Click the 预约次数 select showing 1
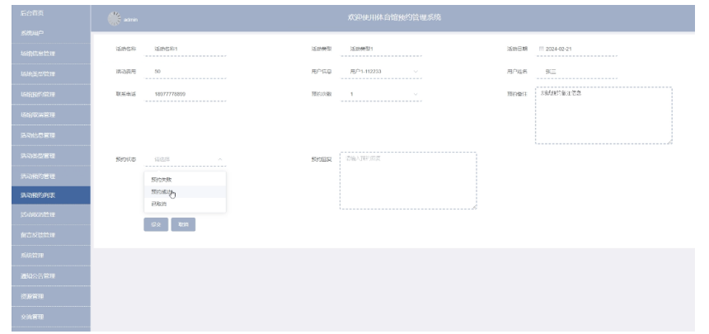709x334 pixels. tap(381, 94)
